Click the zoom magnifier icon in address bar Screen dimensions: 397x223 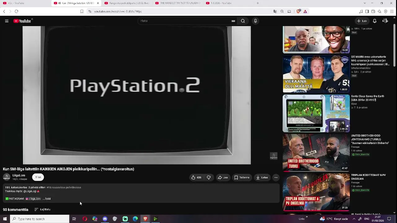pos(282,11)
